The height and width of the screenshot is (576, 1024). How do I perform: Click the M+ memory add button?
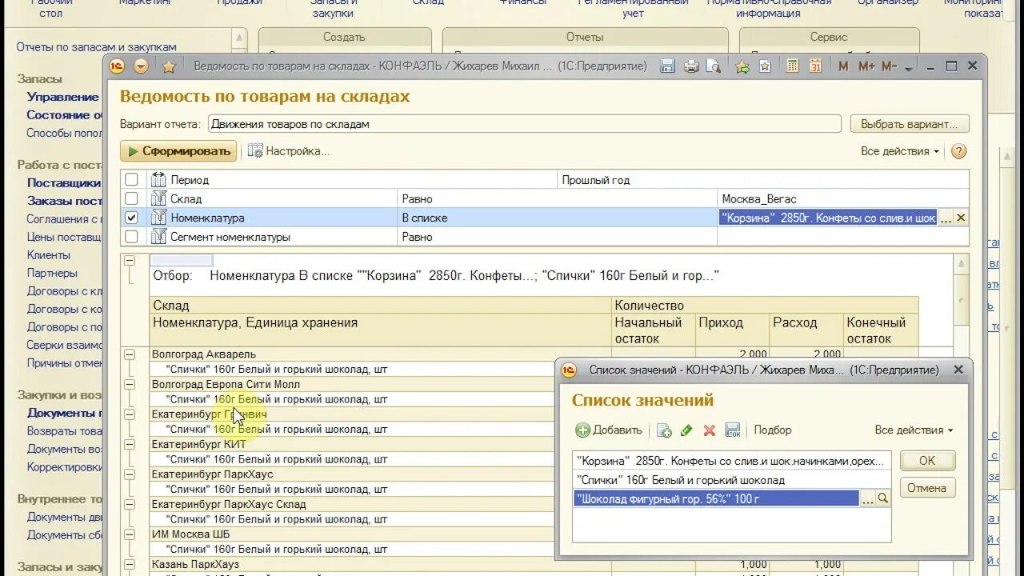click(x=866, y=67)
